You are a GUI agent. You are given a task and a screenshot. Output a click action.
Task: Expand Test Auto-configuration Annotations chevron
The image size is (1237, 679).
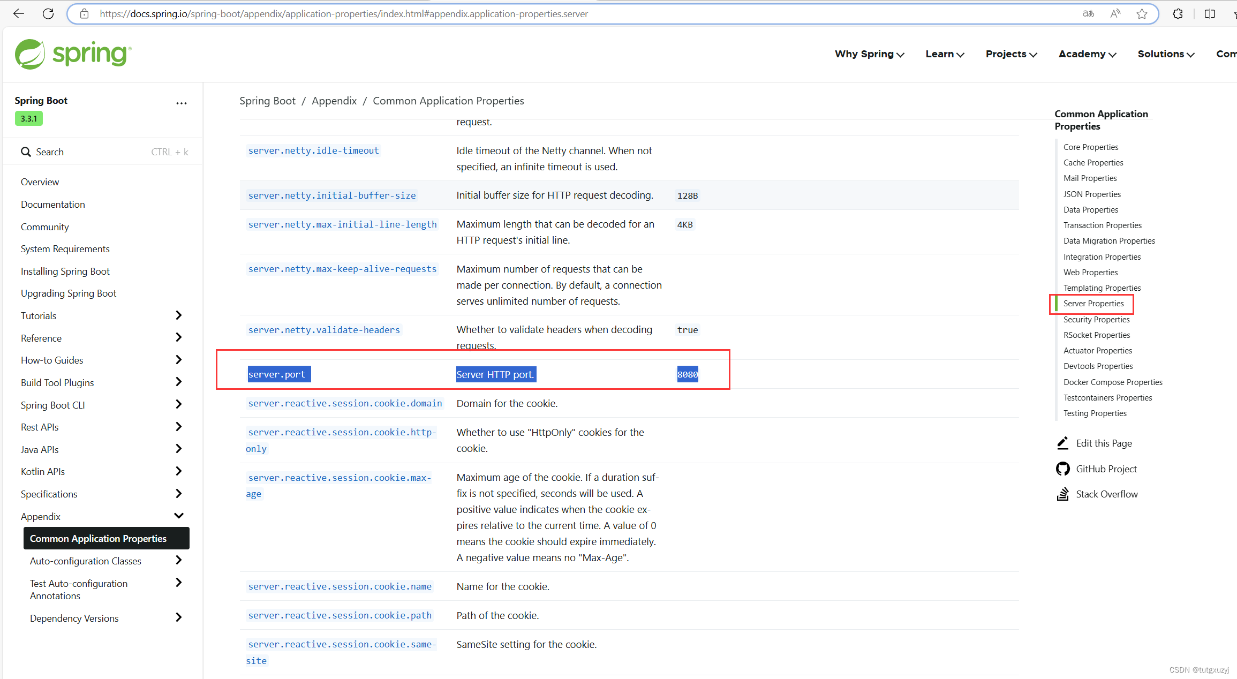[x=179, y=583]
